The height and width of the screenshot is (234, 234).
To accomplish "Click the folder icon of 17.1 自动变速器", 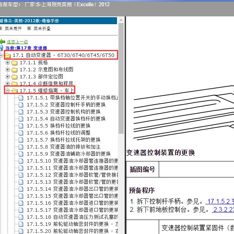I will 8,56.
